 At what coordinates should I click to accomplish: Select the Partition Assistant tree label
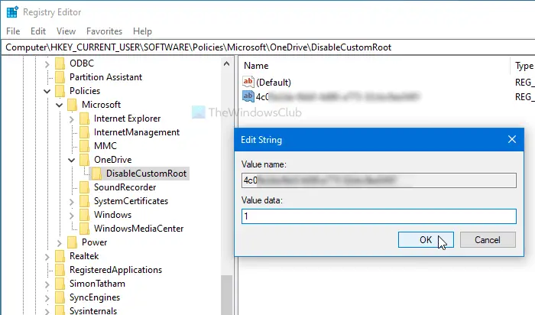pos(105,77)
